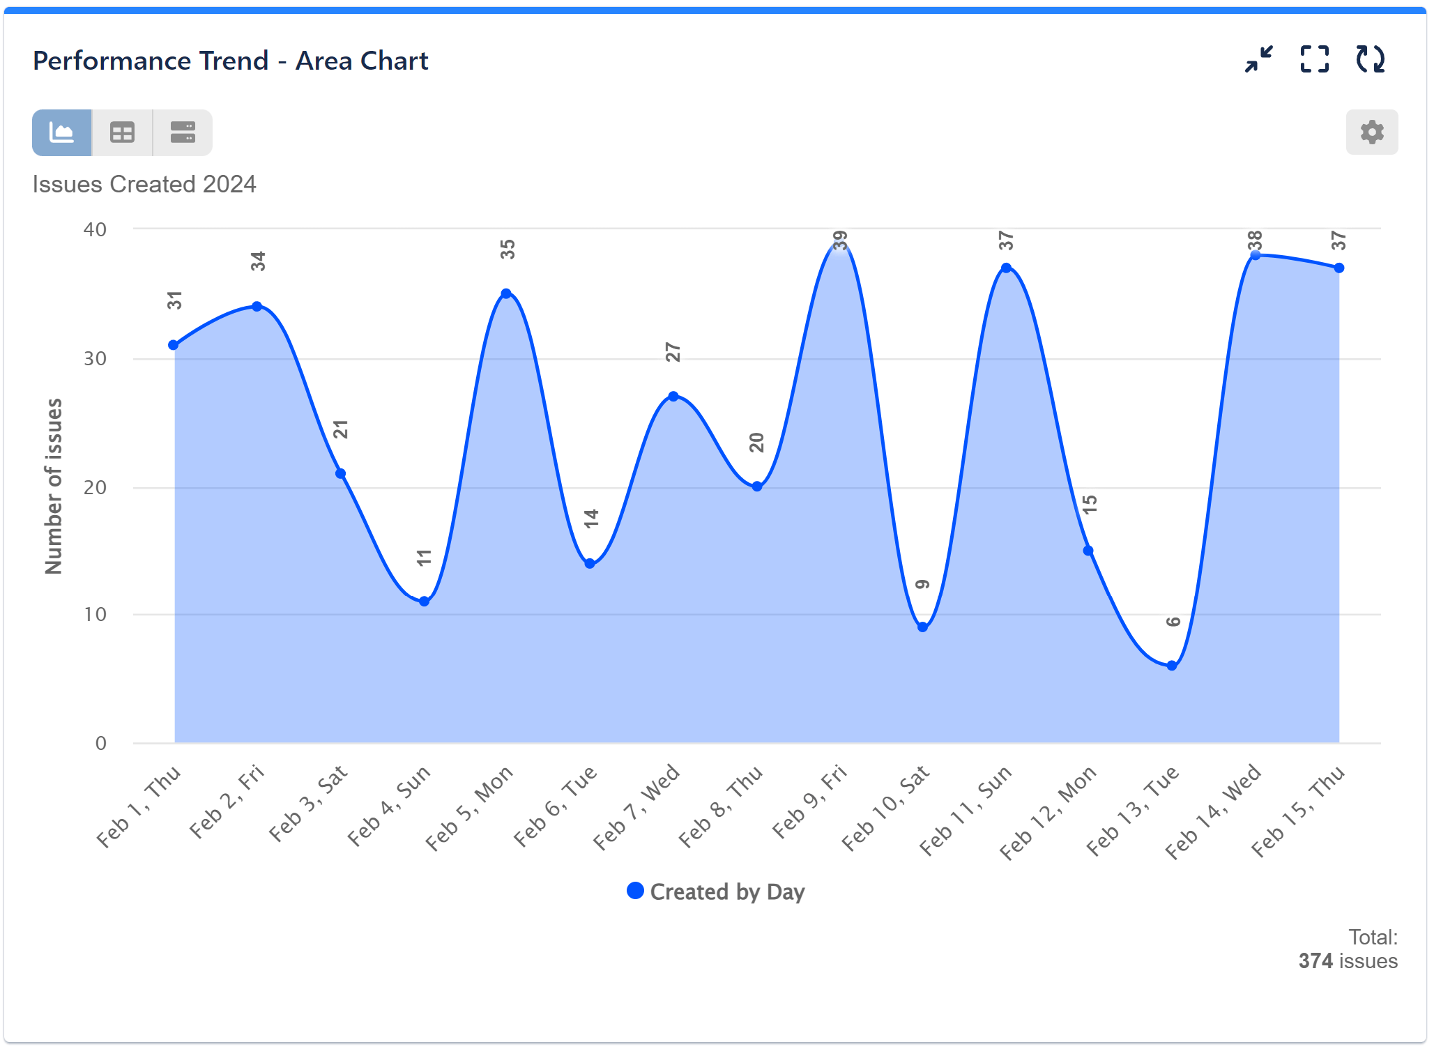Open chart configuration via gear control

click(1371, 132)
